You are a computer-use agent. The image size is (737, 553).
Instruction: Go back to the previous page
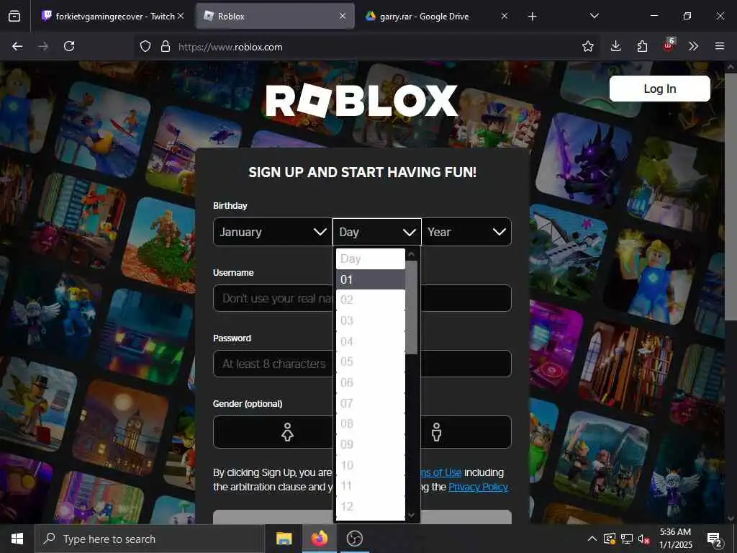coord(17,46)
